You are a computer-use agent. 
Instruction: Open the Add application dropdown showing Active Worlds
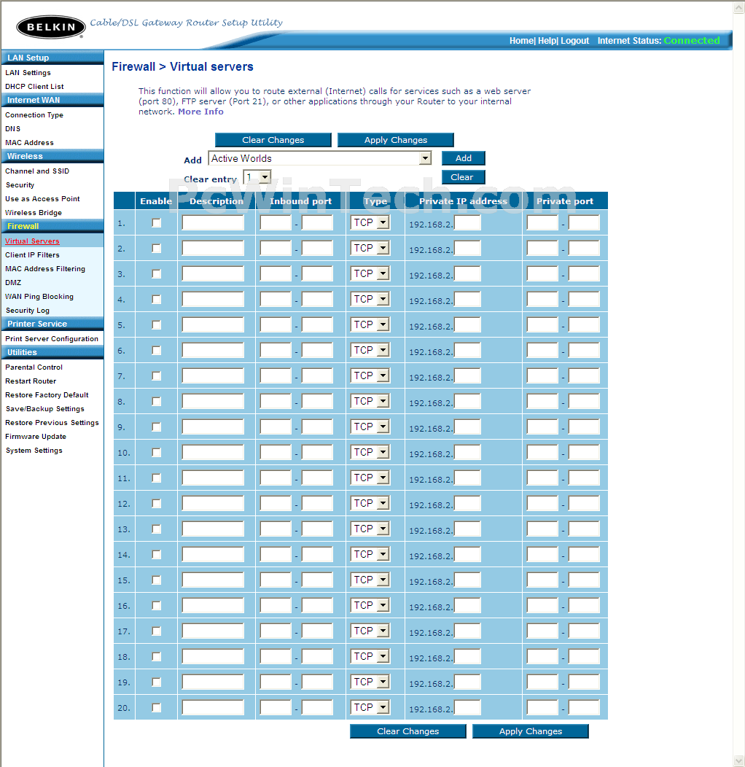(x=320, y=158)
